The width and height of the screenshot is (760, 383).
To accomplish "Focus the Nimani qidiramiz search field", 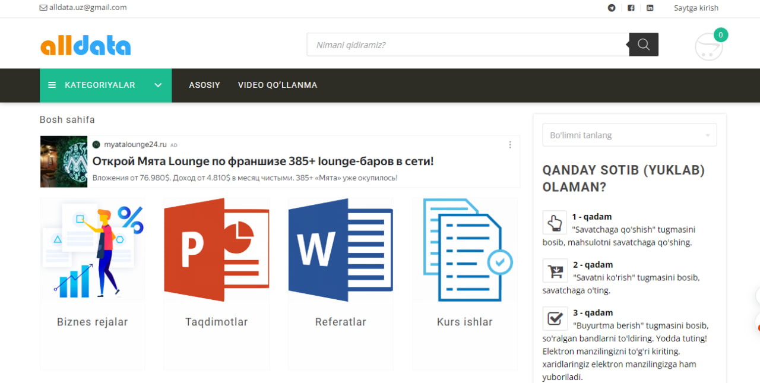I will point(468,45).
